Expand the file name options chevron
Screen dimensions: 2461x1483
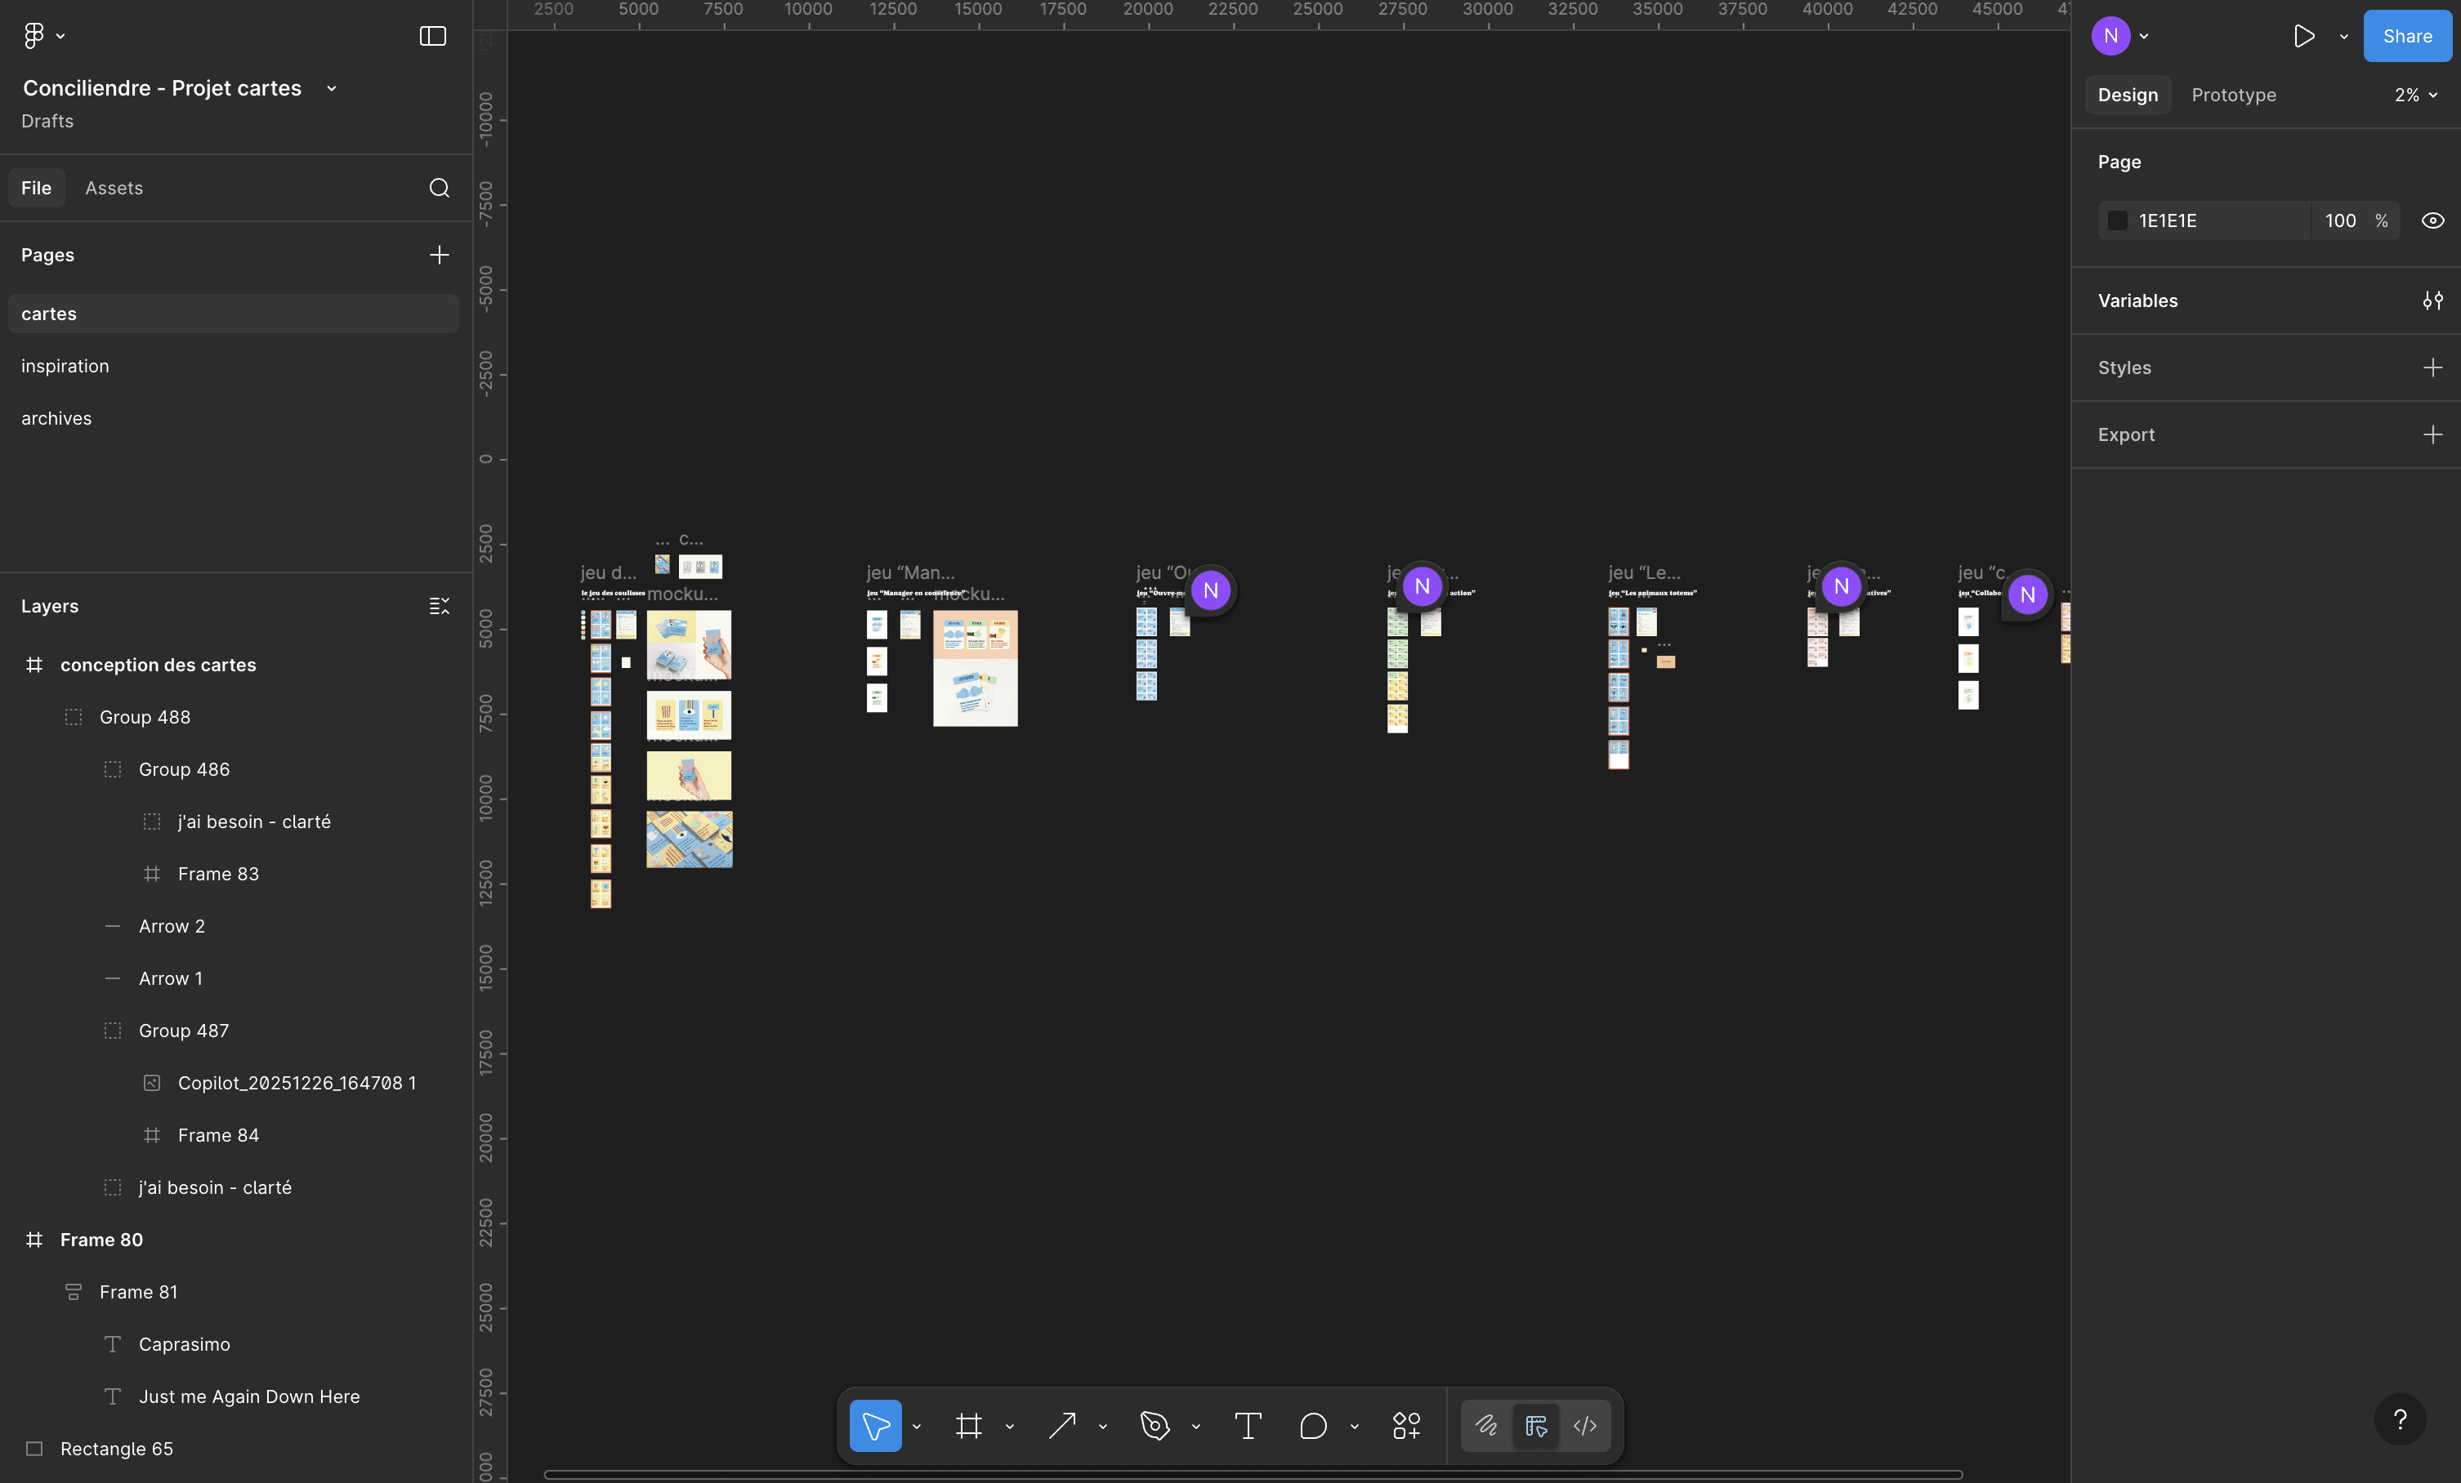332,89
